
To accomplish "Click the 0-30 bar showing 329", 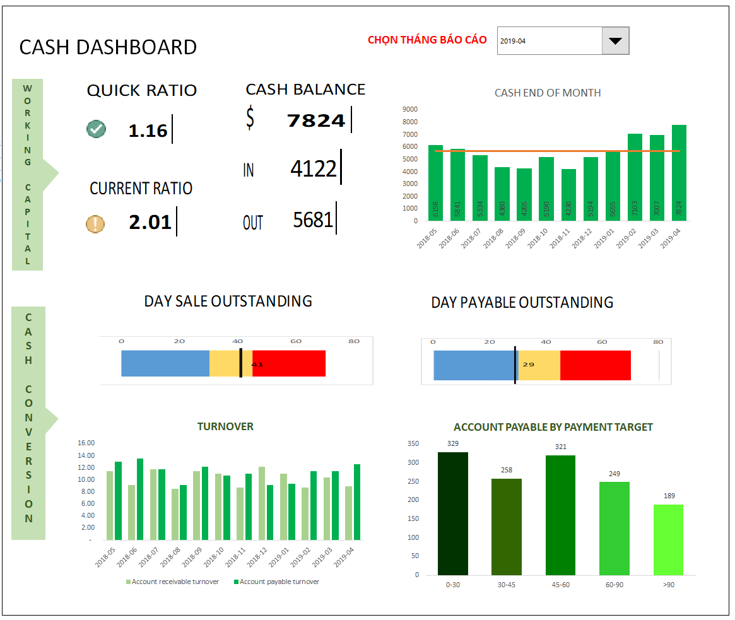I will 453,513.
